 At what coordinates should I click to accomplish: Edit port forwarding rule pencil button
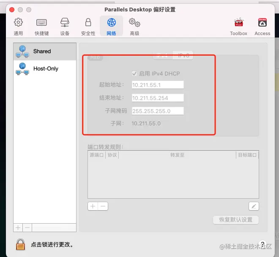(x=254, y=206)
